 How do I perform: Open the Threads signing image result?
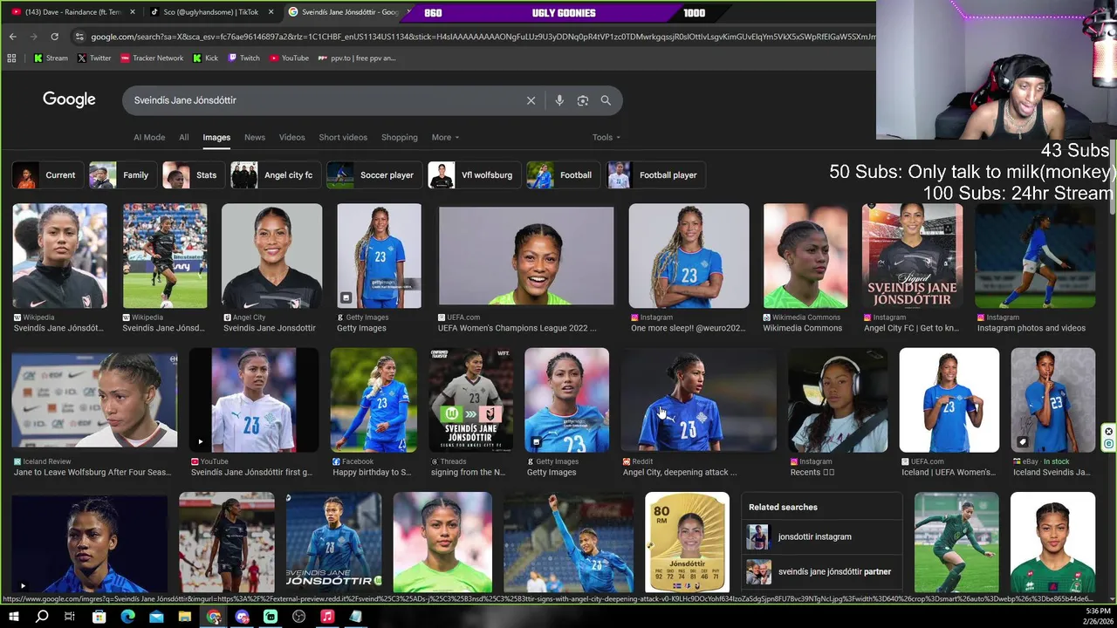(470, 400)
